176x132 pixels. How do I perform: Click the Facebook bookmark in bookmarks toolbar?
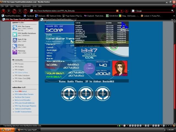coord(30,16)
